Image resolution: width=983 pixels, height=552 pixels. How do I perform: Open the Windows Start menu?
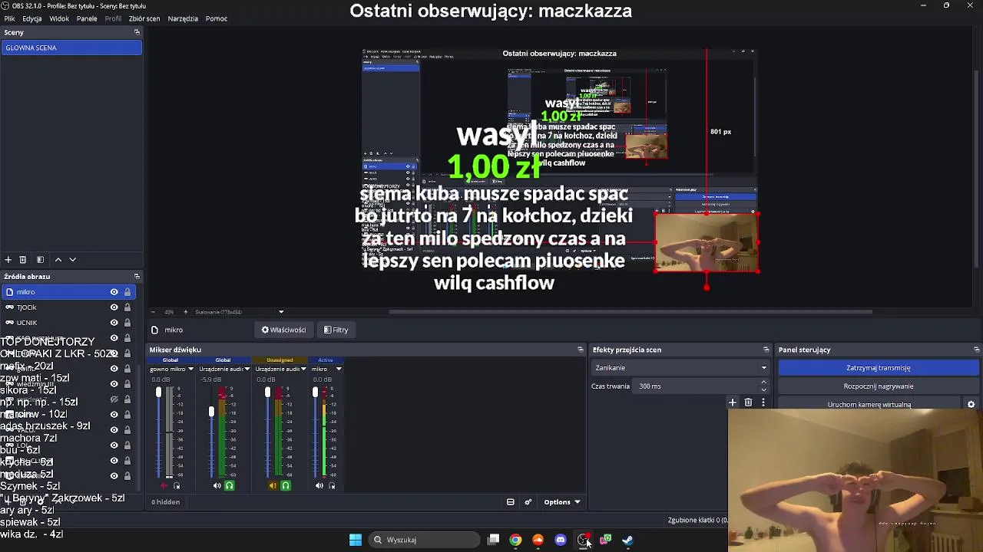coord(356,540)
